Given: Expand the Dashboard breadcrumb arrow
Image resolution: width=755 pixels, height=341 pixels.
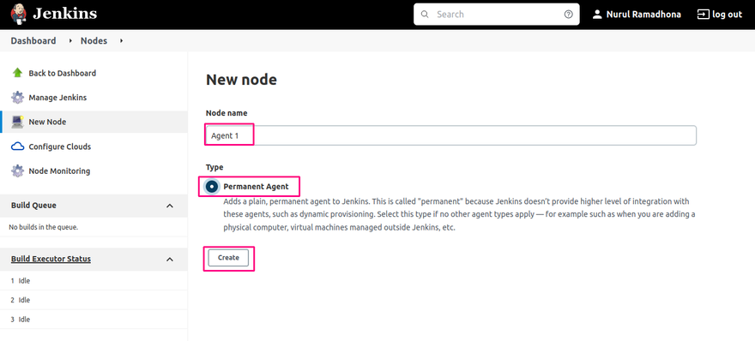Looking at the screenshot, I should (x=70, y=41).
